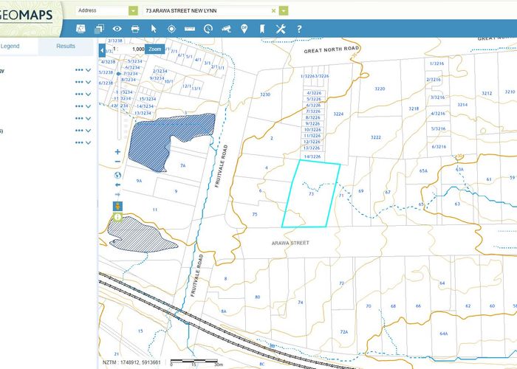Toggle the orange street view pegman
Image resolution: width=517 pixels, height=369 pixels.
tap(117, 205)
